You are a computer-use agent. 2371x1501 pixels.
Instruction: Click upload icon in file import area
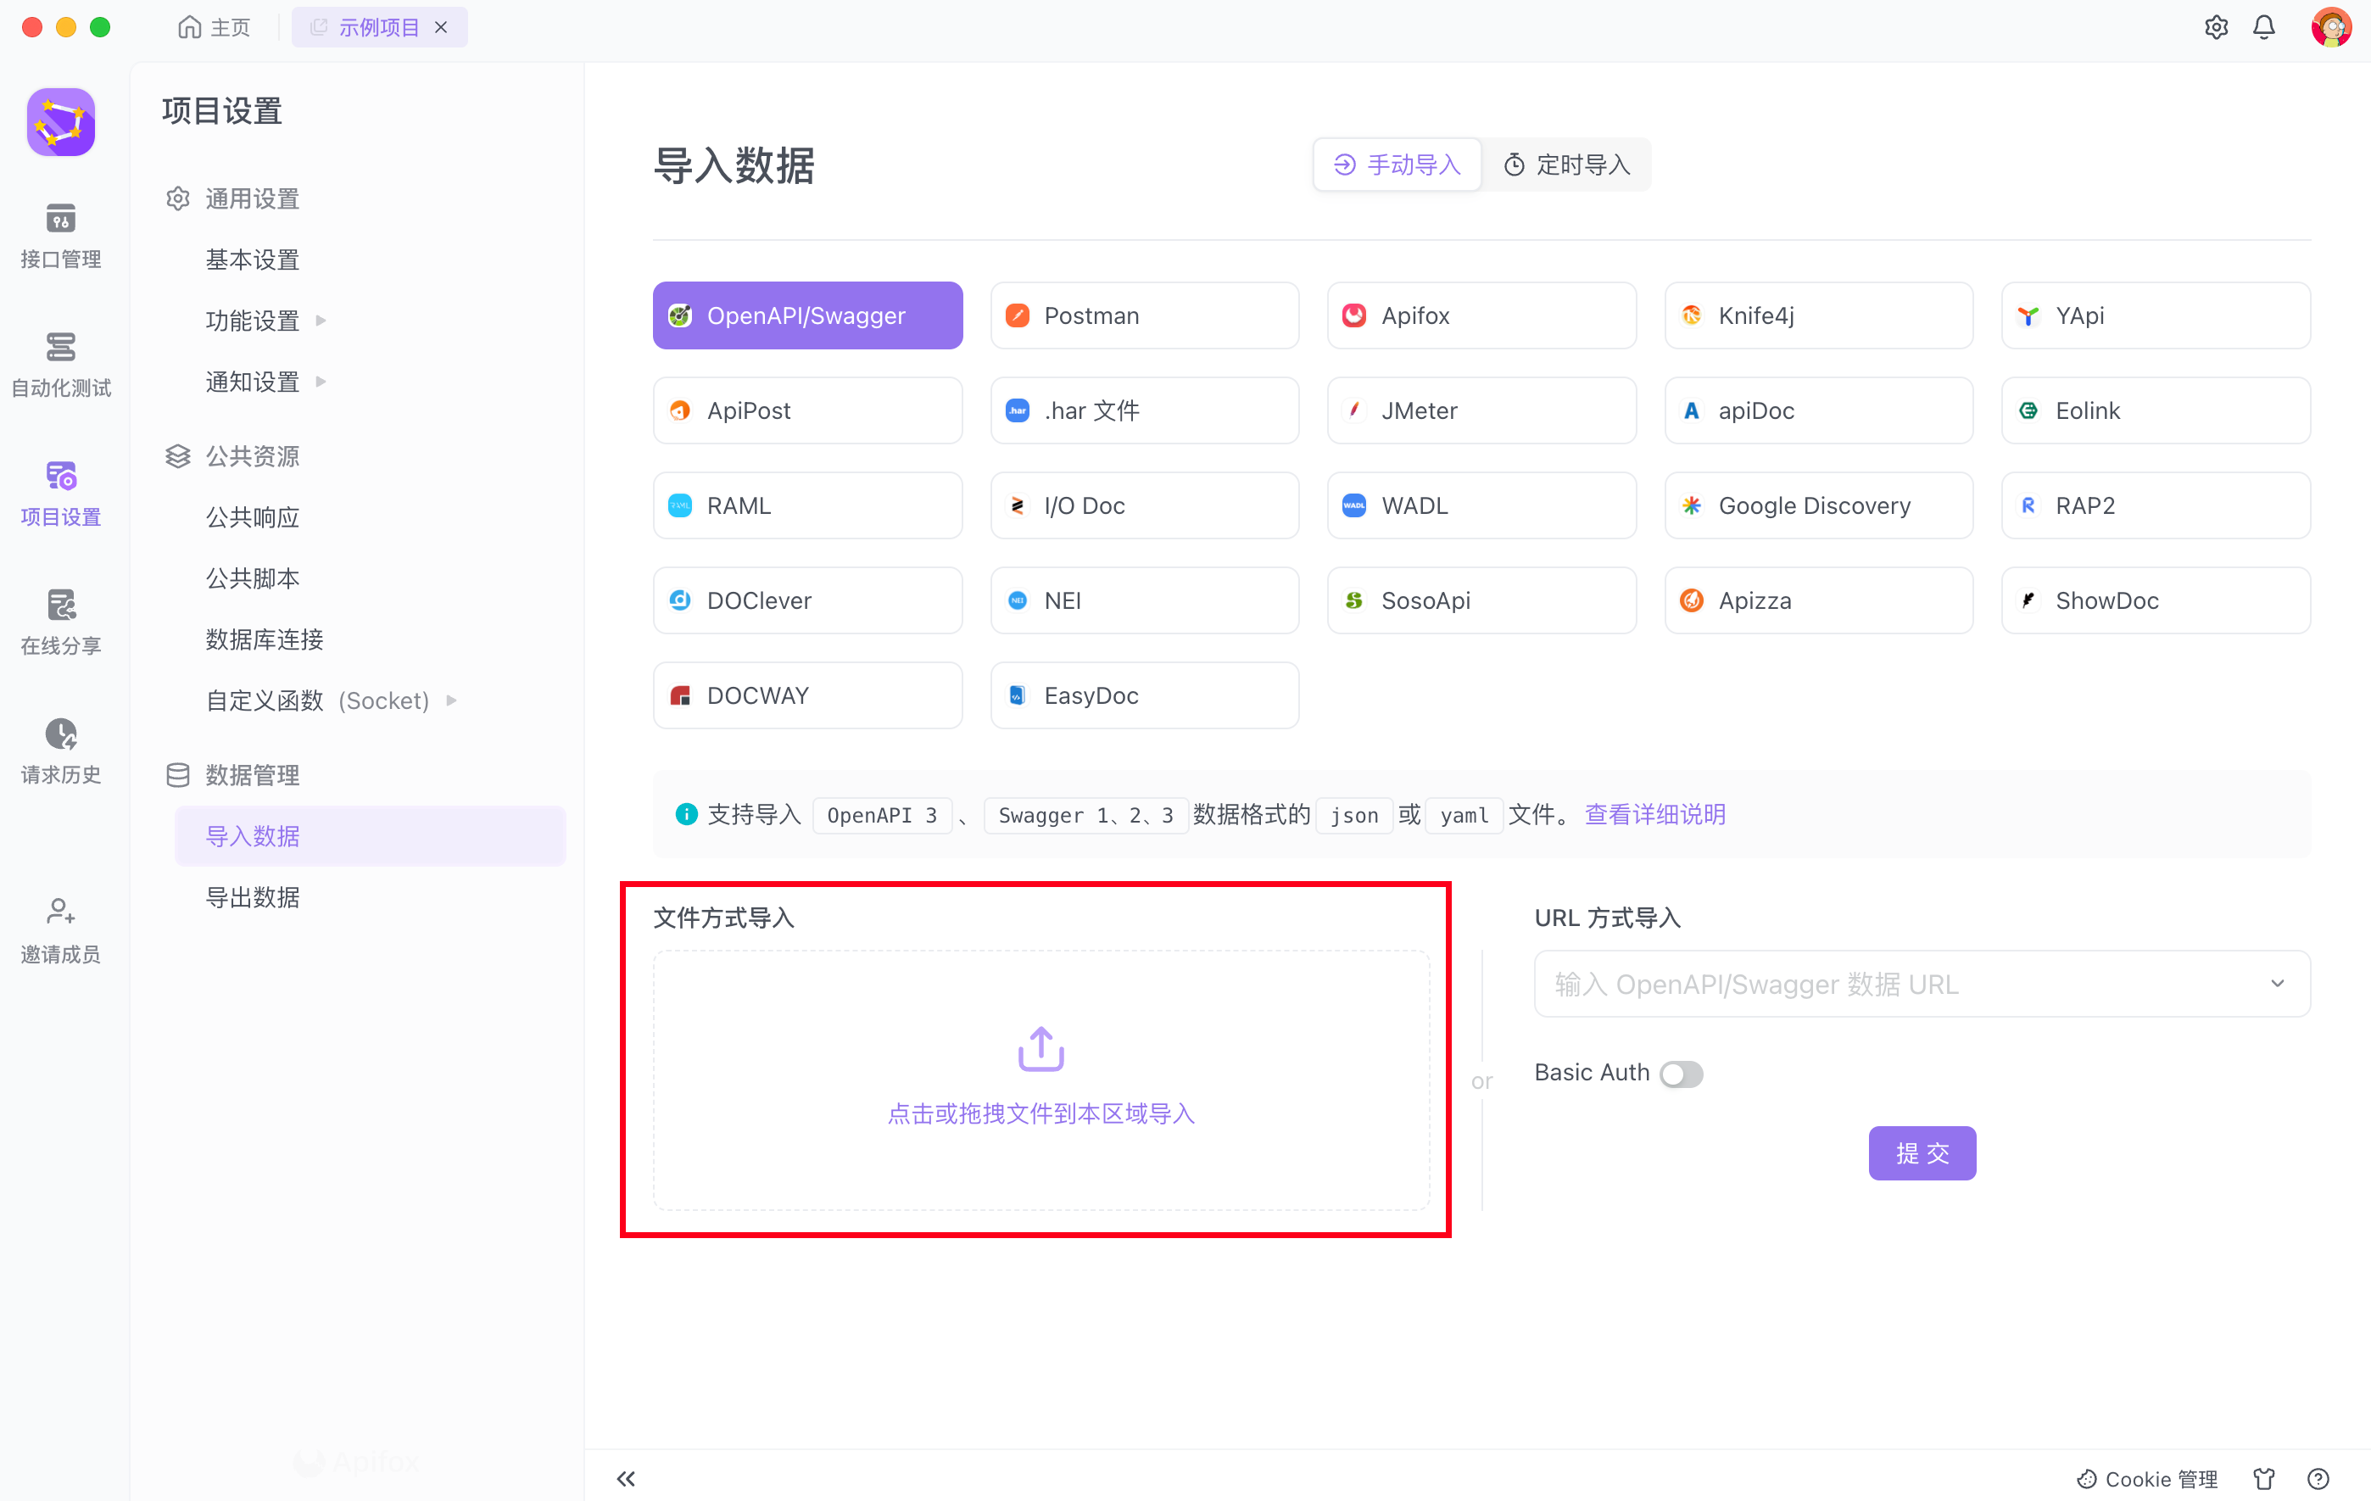point(1040,1048)
